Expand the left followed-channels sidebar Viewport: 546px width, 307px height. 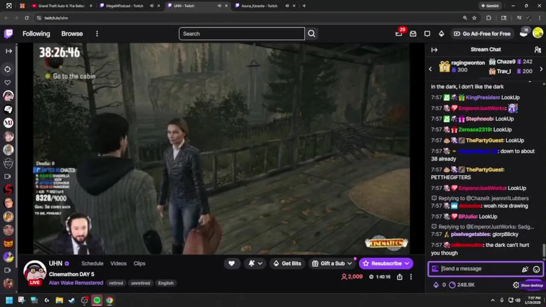click(9, 51)
